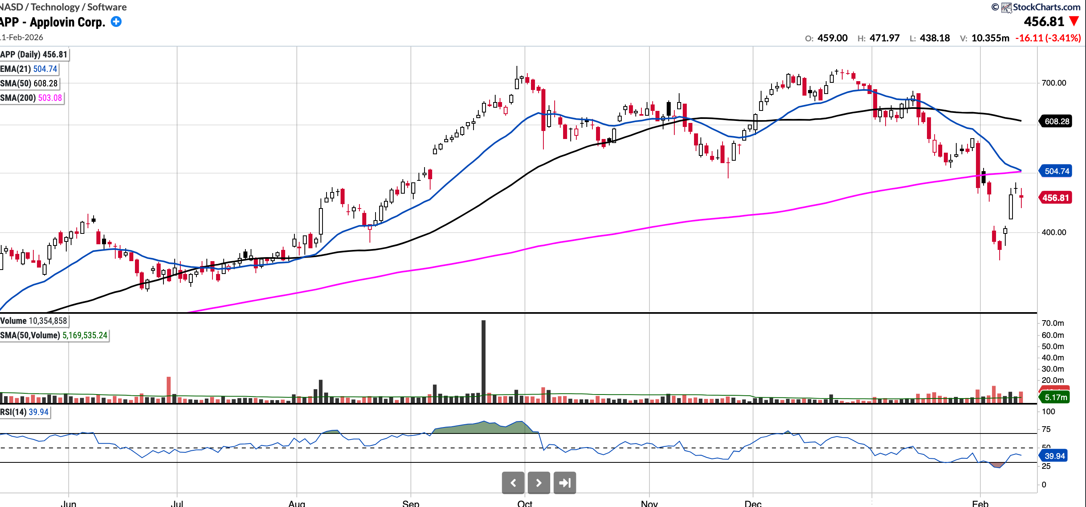Click the green 5.17m volume average tag
Image resolution: width=1086 pixels, height=507 pixels.
click(1055, 397)
